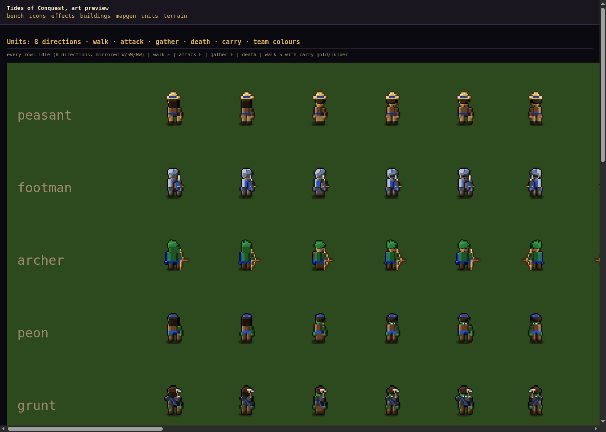Viewport: 606px width, 432px height.
Task: Go to the effects page
Action: tap(63, 16)
